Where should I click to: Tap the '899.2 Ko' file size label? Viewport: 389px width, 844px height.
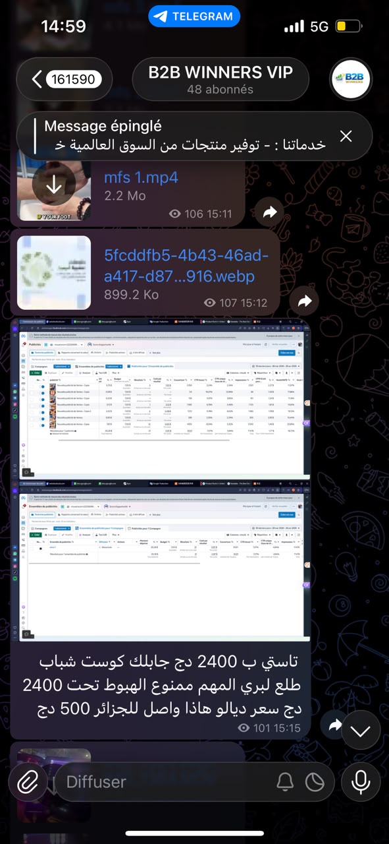[x=131, y=295]
